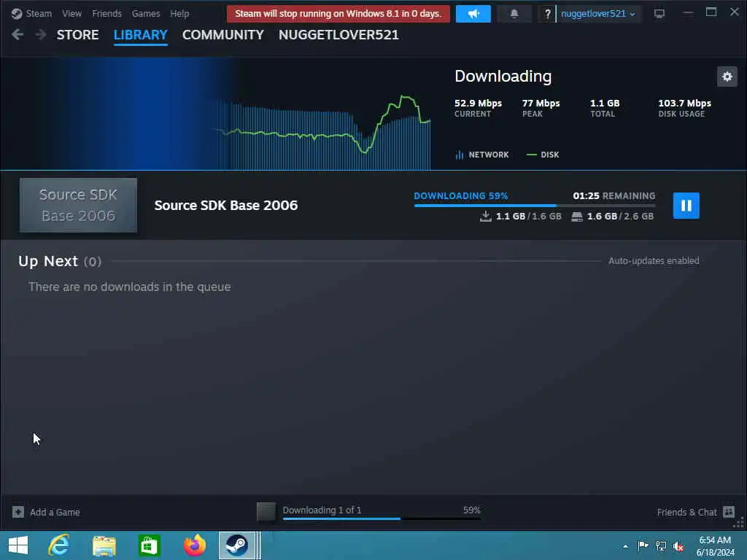
Task: Click the 103.7 Mbps DISK USAGE value
Action: coord(684,104)
